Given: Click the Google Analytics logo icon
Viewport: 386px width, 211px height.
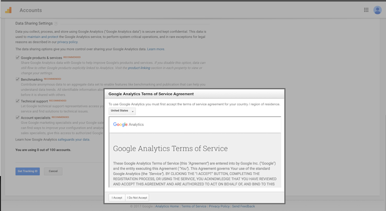Looking at the screenshot, I should tap(9, 10).
